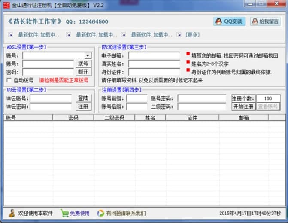This screenshot has height=223, width=288.
Task: Click the penguin icon on 给我留言
Action: coord(255,21)
